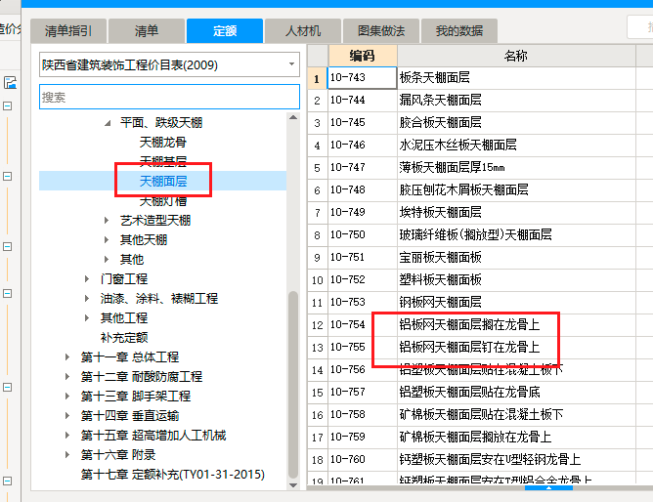Click the bottom panel collapse arrow handle
Image resolution: width=653 pixels, height=502 pixels.
(548, 488)
